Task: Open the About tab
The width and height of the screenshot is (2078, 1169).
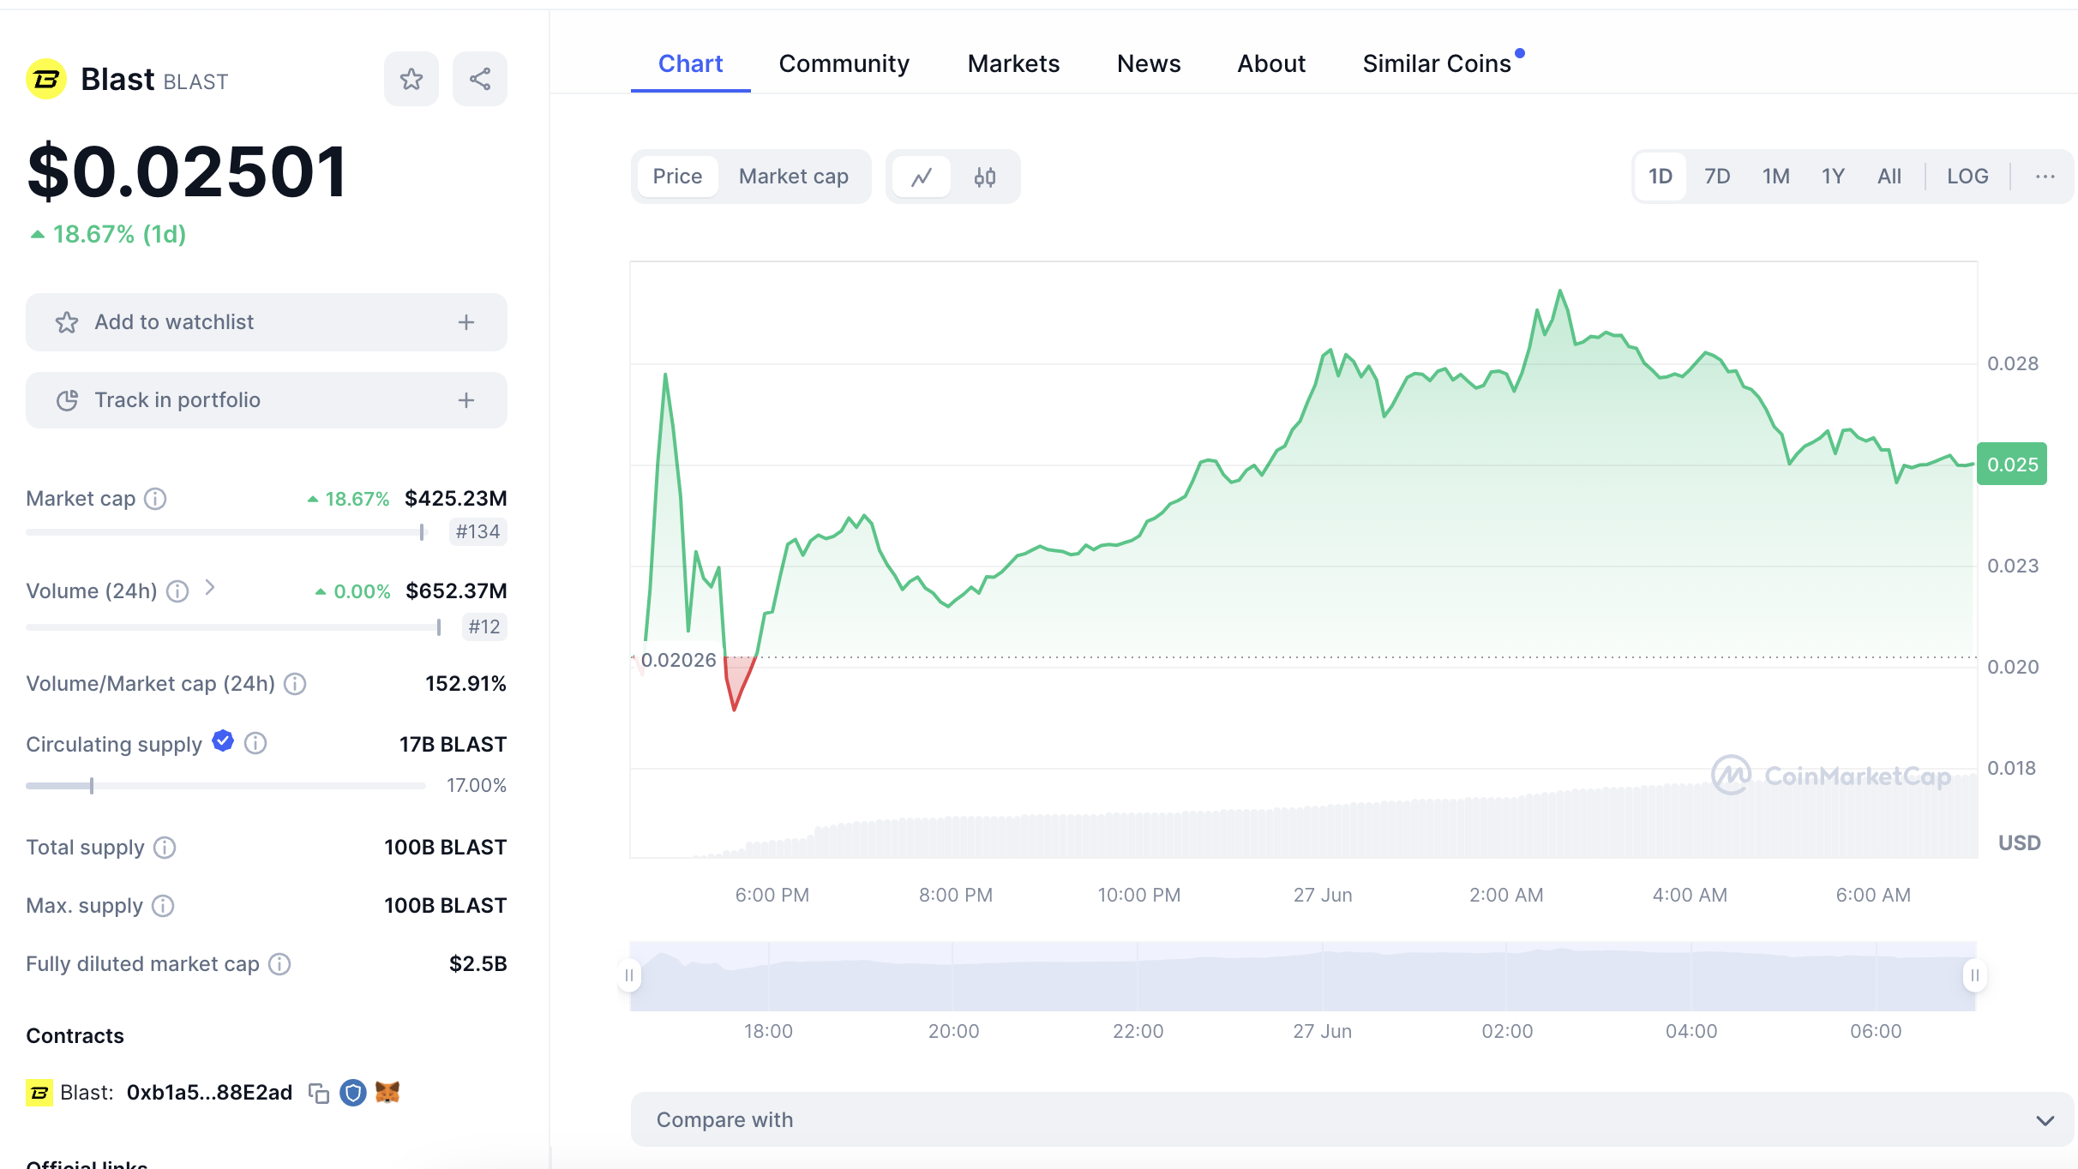Action: 1271,63
